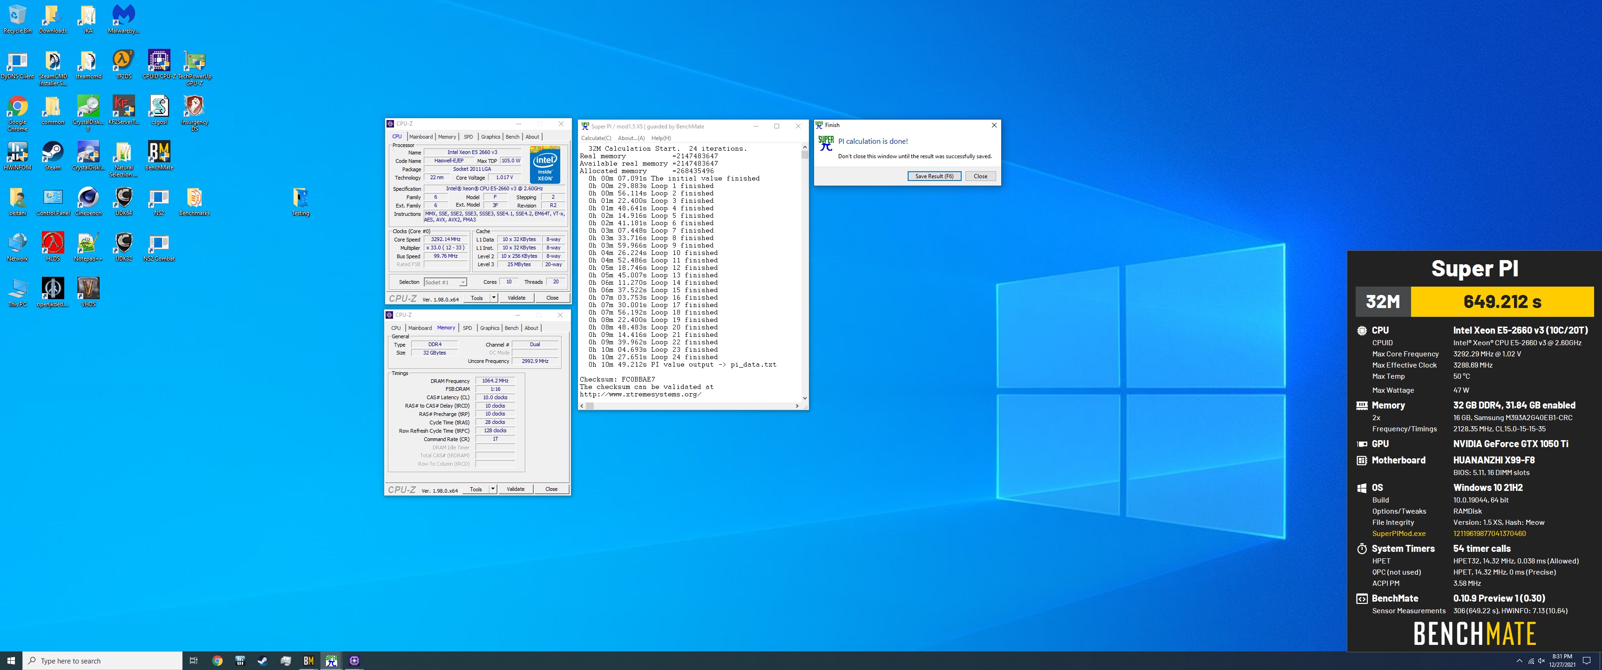1602x670 pixels.
Task: Open the Control Panel desktop icon
Action: click(x=53, y=201)
